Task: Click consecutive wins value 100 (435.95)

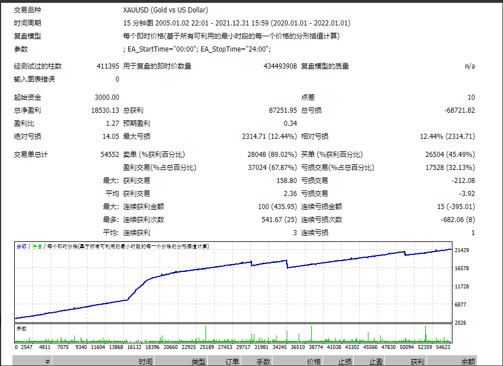Action: pos(278,207)
